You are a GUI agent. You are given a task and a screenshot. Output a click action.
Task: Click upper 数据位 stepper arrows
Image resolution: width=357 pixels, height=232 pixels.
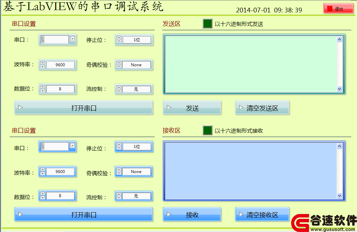click(x=42, y=89)
